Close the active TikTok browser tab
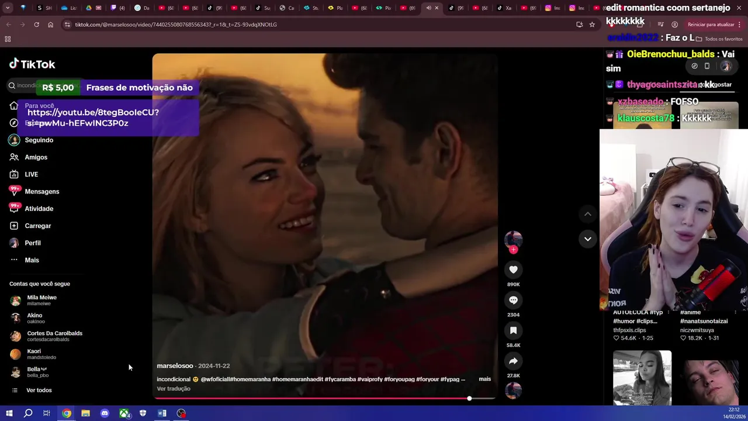This screenshot has width=748, height=421. (437, 8)
